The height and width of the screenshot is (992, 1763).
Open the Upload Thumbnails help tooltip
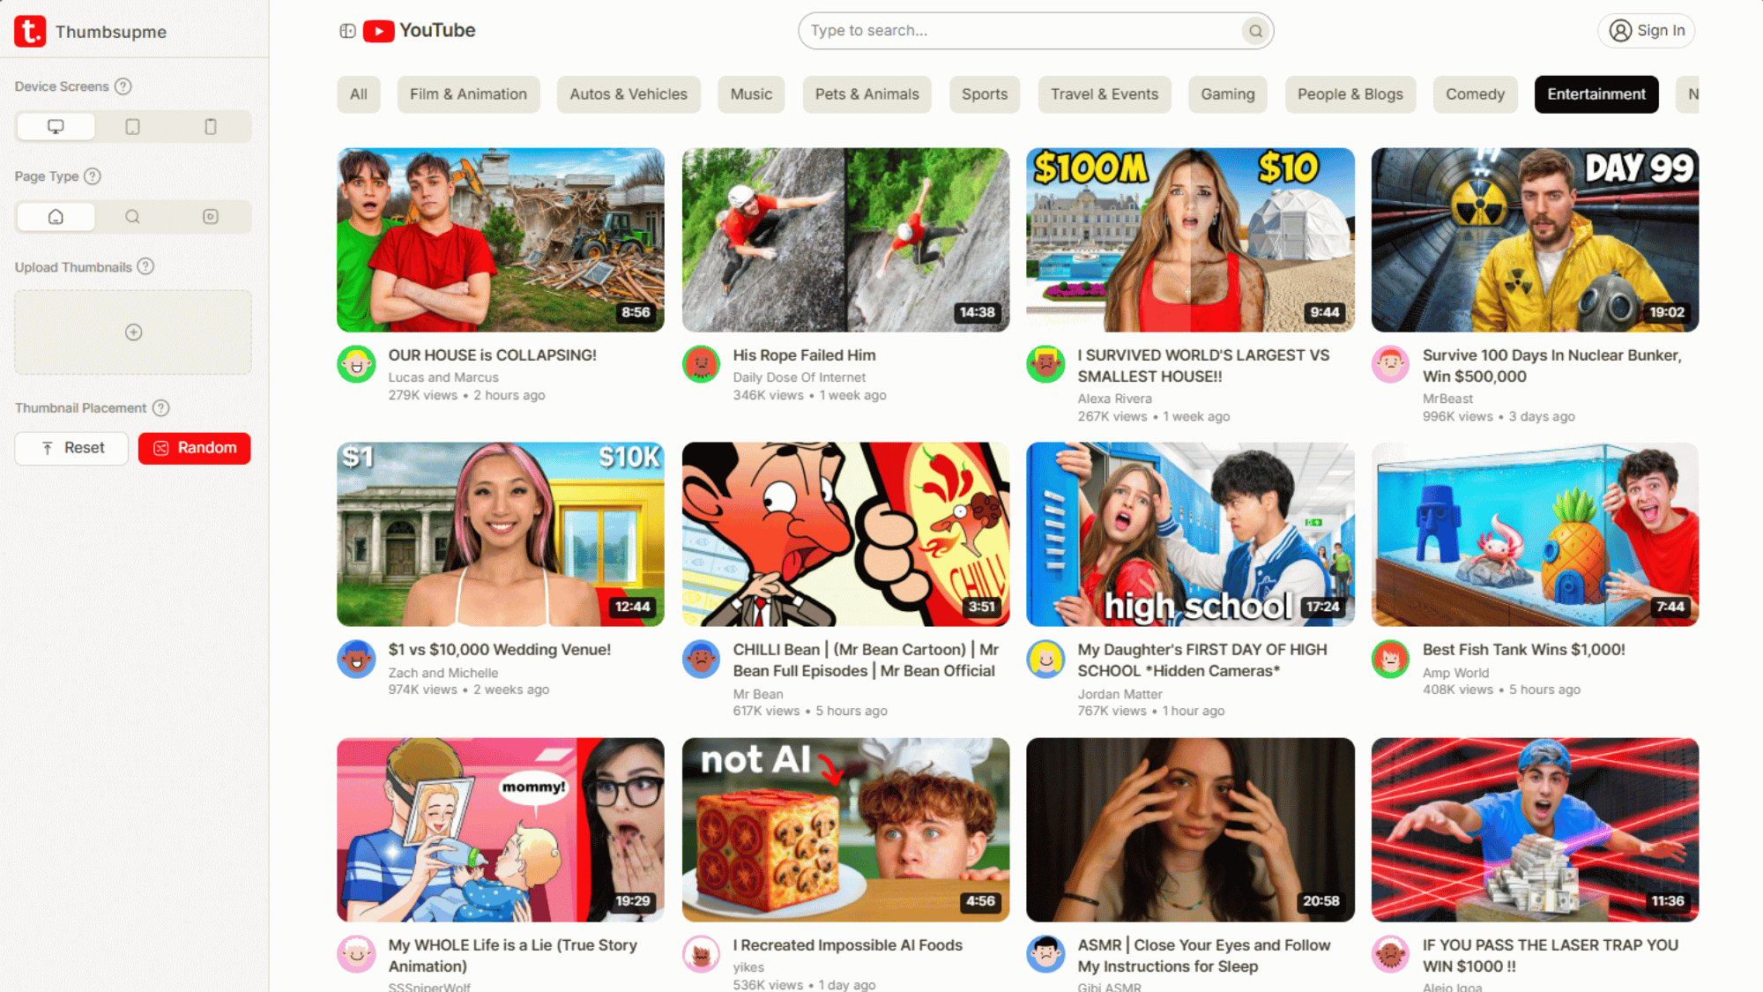click(146, 266)
